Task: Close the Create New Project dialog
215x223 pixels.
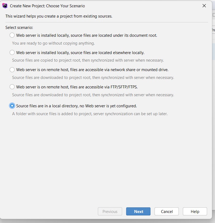Action: pos(204,6)
